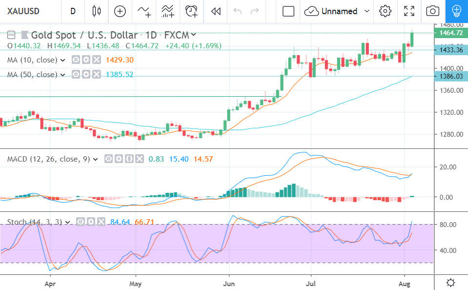The height and width of the screenshot is (290, 468).
Task: Expand the Stoch indicator options
Action: (x=67, y=222)
